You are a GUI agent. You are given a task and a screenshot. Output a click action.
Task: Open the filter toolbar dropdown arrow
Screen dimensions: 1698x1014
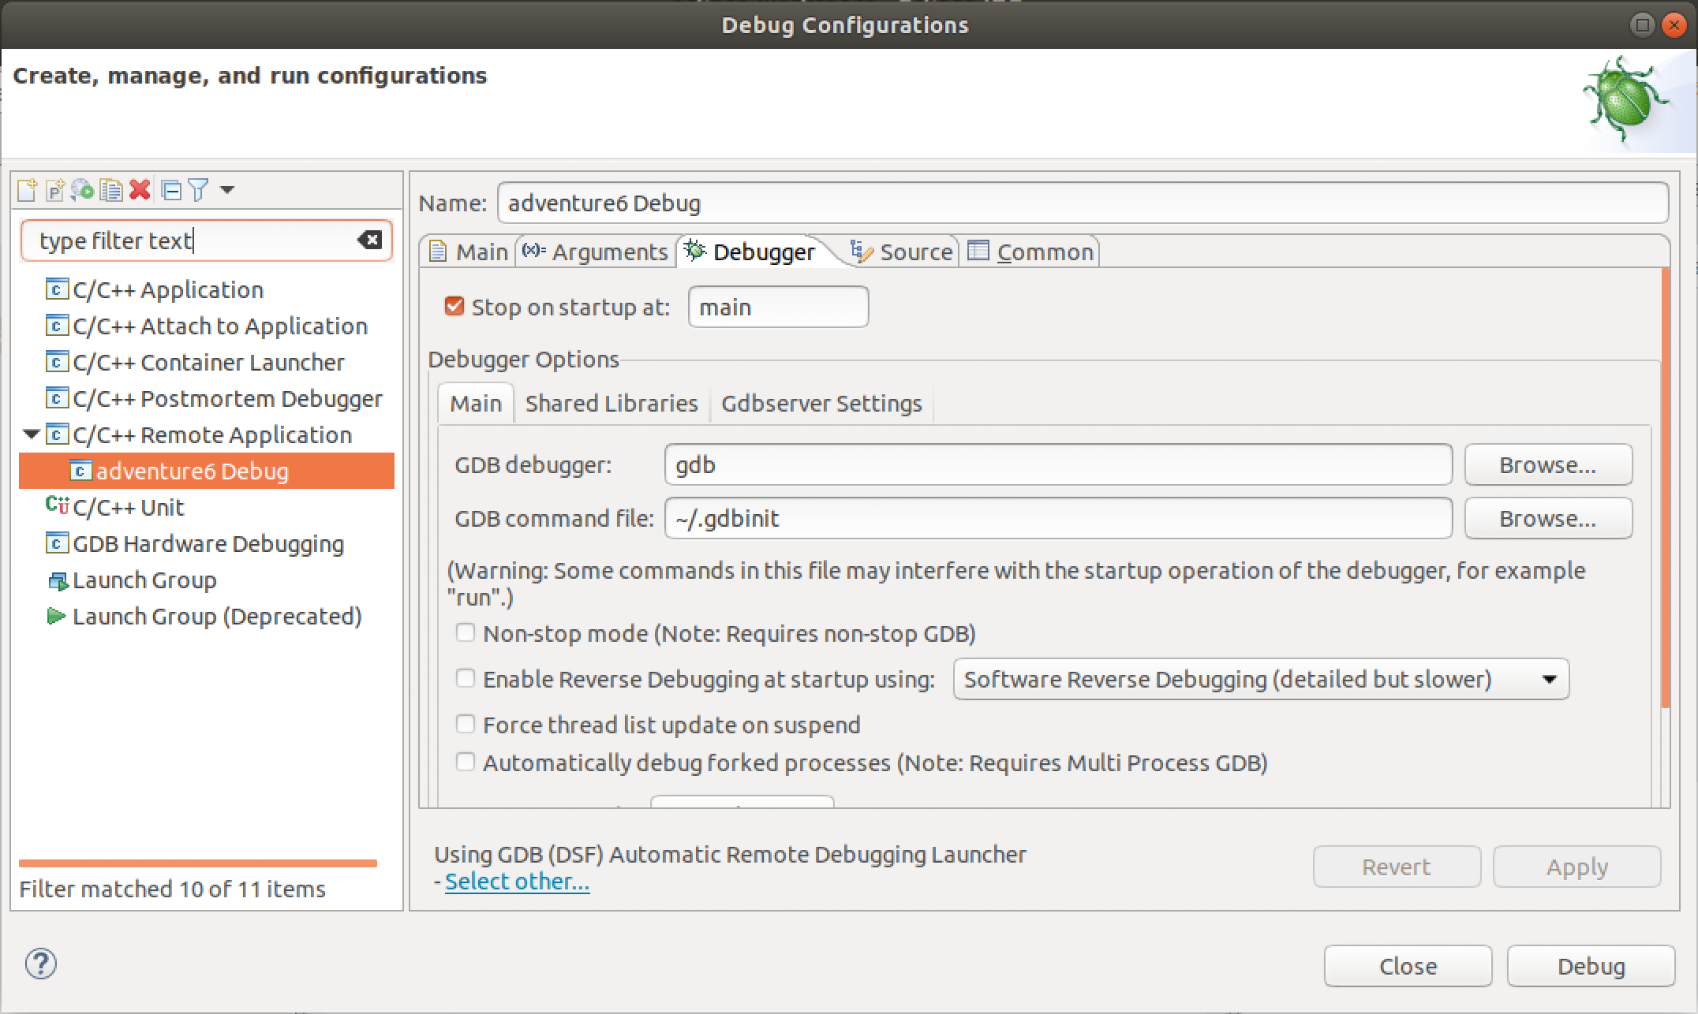pyautogui.click(x=227, y=190)
